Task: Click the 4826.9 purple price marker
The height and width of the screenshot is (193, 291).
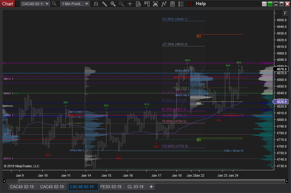Action: pos(281,102)
